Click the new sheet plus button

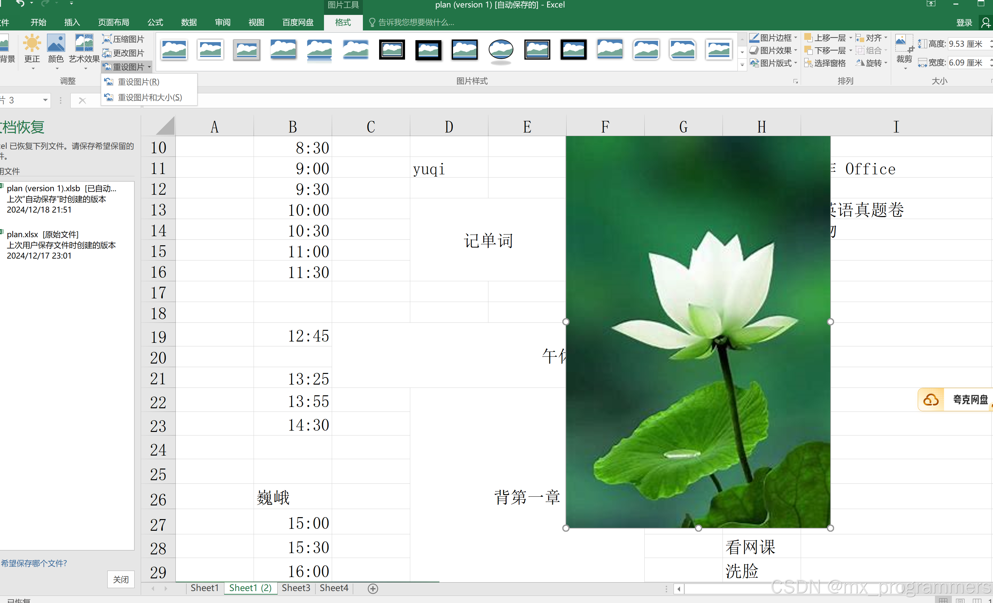click(x=373, y=588)
